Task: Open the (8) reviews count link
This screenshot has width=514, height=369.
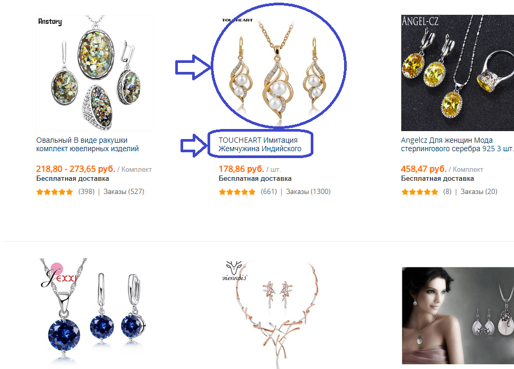Action: (447, 191)
